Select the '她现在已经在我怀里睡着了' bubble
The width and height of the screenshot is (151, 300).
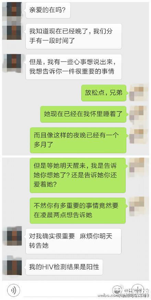(x=83, y=114)
